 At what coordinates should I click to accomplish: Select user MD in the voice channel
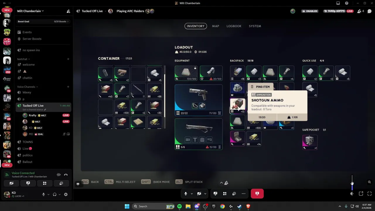pos(46,134)
